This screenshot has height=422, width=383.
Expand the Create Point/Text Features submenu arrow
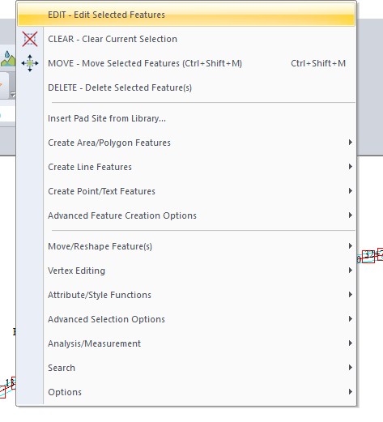351,191
